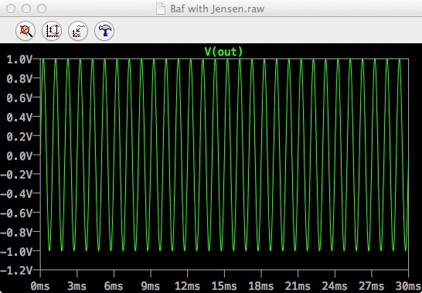This screenshot has width=422, height=293.
Task: Click the pick visible traces toolbar icon
Action: click(78, 31)
